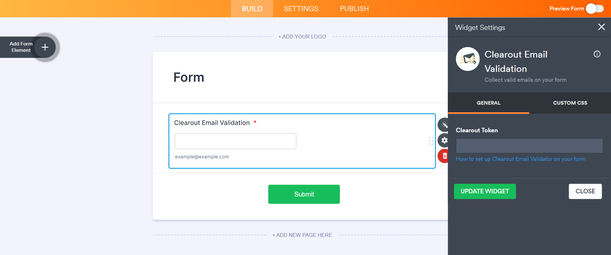Click the Form heading text
The height and width of the screenshot is (255, 611).
pyautogui.click(x=189, y=77)
